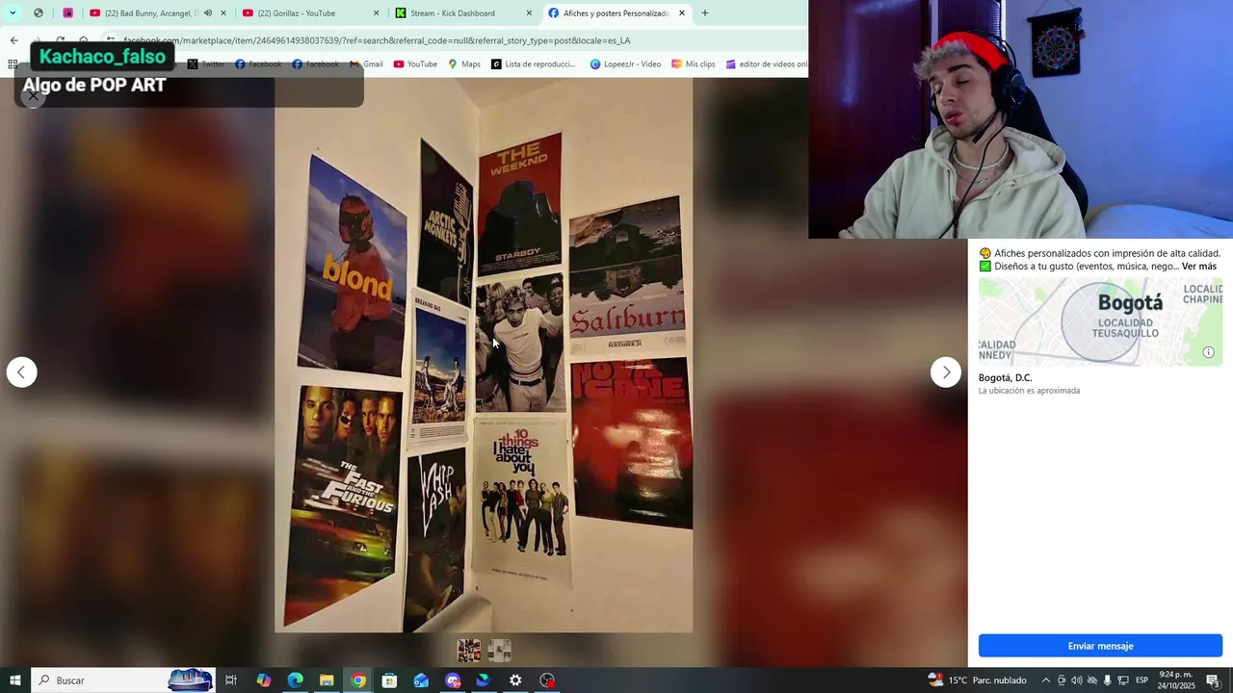1233x693 pixels.
Task: Open the Gmail bookmark
Action: pyautogui.click(x=366, y=64)
